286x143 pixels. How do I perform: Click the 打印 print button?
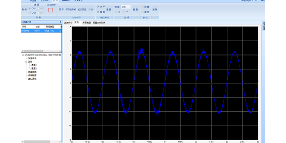coord(91,10)
